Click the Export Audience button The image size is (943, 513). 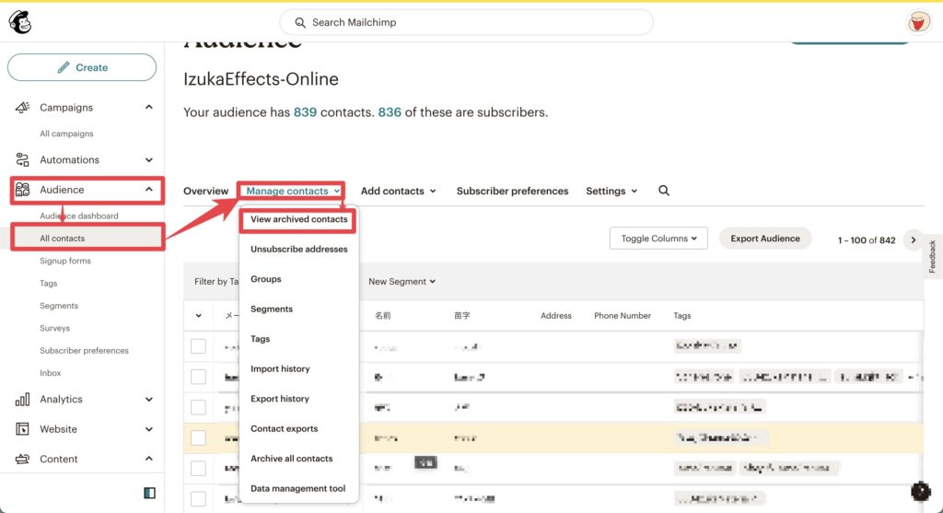tap(765, 239)
